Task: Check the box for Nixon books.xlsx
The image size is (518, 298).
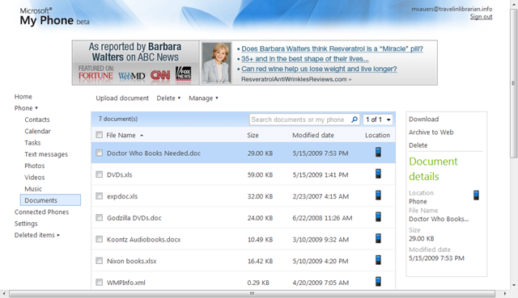Action: pos(99,261)
